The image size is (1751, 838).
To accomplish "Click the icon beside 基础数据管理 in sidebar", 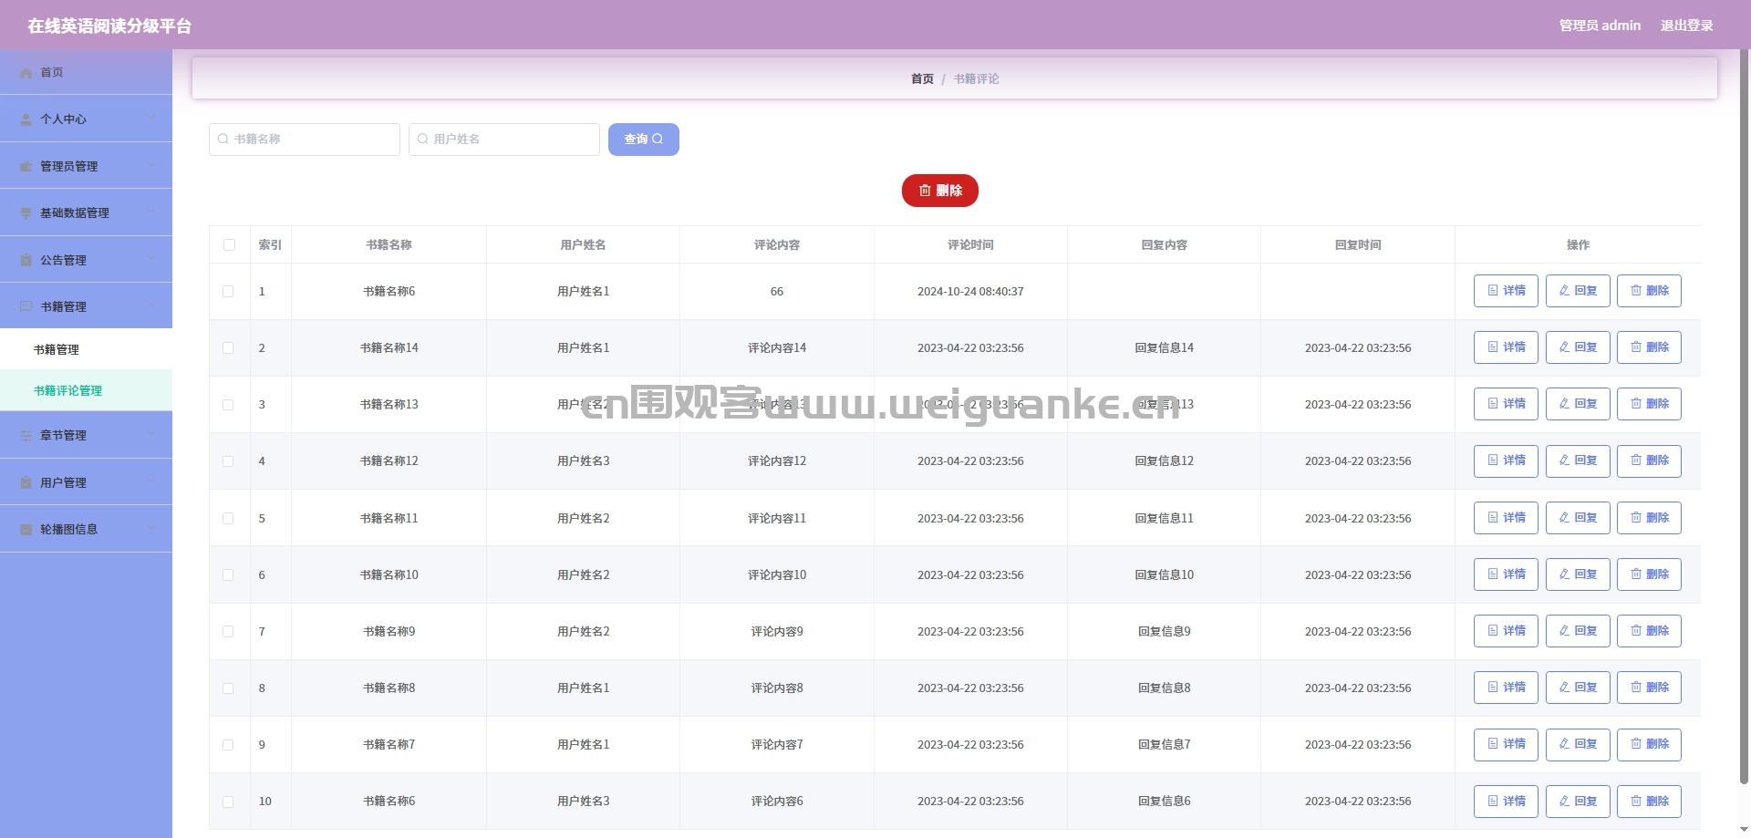I will coord(26,213).
